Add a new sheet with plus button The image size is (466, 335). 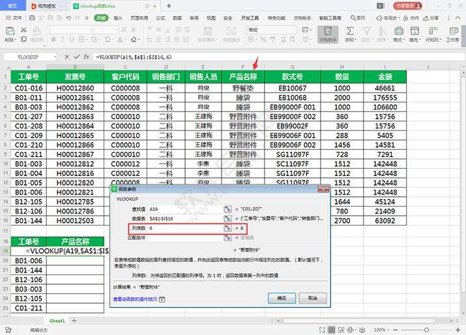click(74, 321)
